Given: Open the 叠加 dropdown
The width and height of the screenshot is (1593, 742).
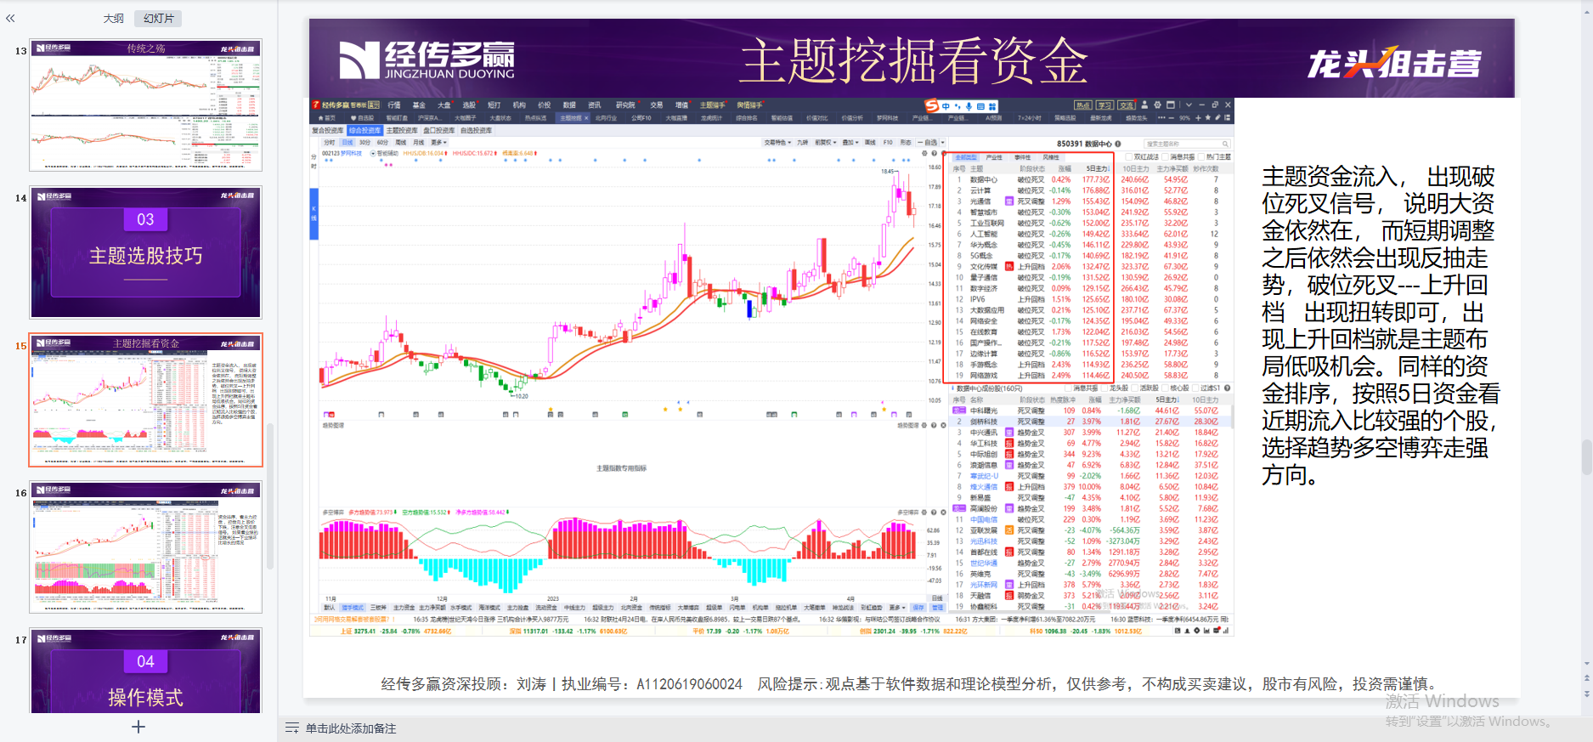Looking at the screenshot, I should [849, 143].
